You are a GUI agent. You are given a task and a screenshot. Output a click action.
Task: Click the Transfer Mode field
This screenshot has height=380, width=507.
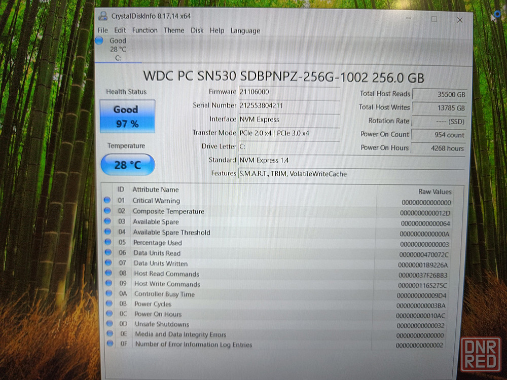click(x=289, y=133)
